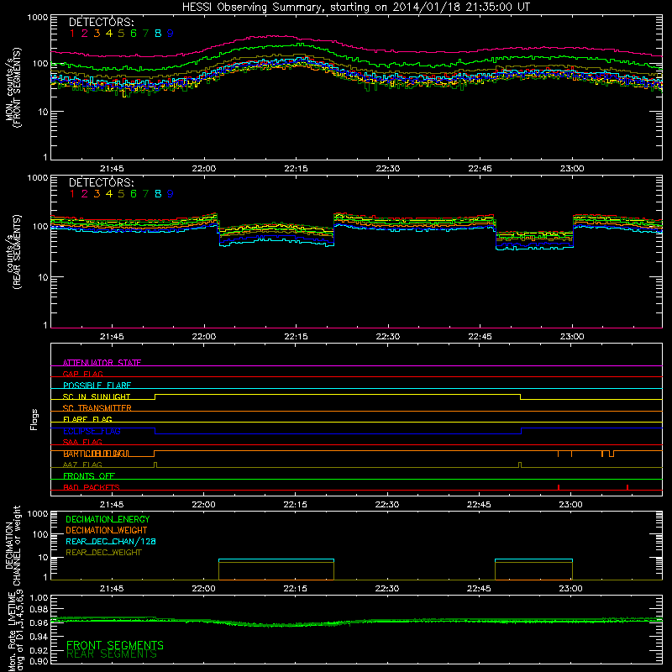Click the 'REAR_DEC_WEIGHT' legend entry

[x=103, y=553]
